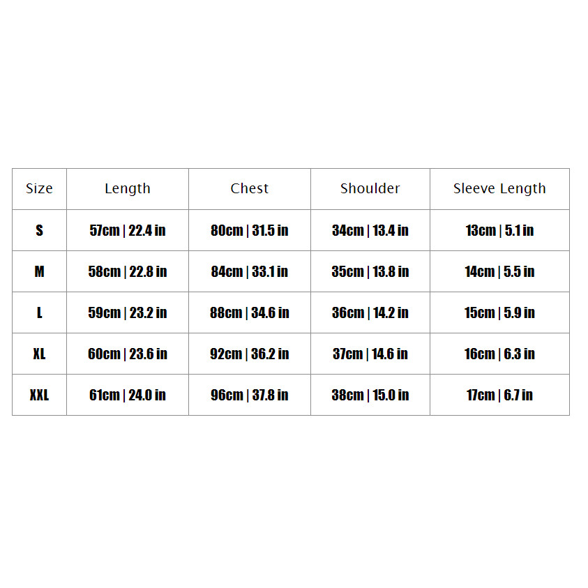The height and width of the screenshot is (588, 588).
Task: Select the 96cm | 37.8 in chest cell
Action: (250, 395)
